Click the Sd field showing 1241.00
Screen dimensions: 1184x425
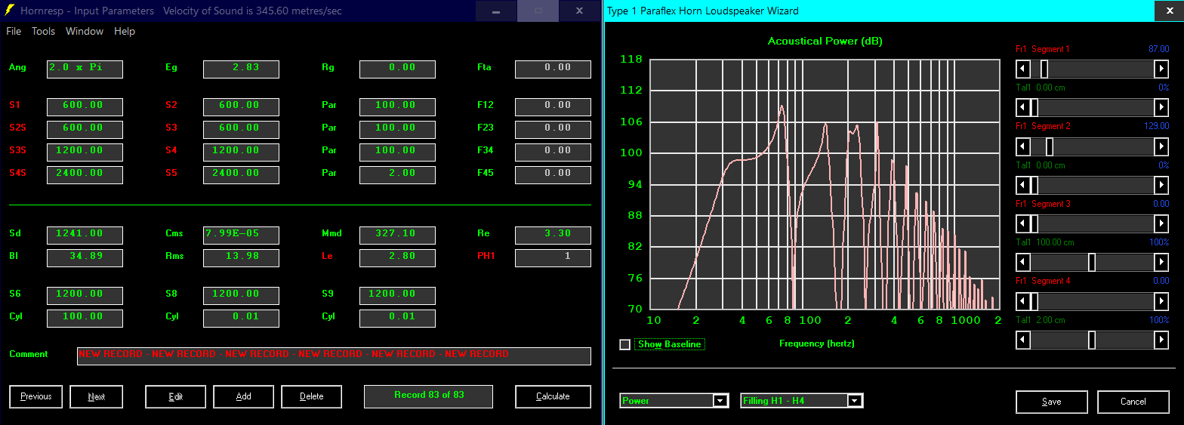(x=85, y=236)
